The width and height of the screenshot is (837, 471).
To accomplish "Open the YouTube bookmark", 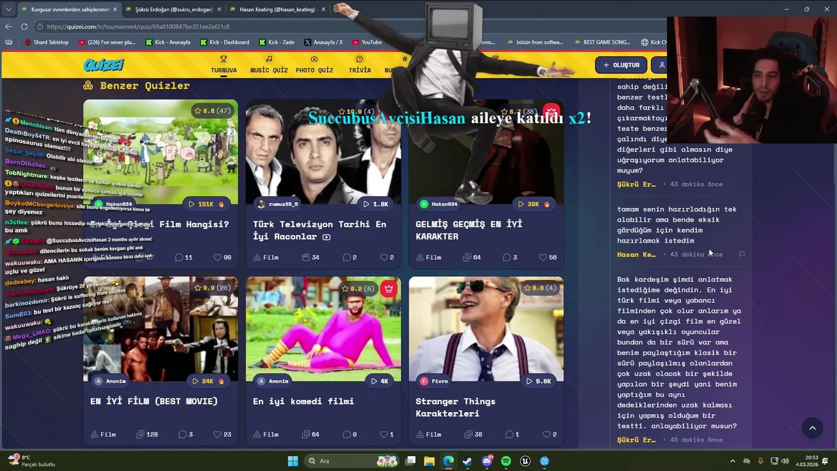I will (366, 42).
